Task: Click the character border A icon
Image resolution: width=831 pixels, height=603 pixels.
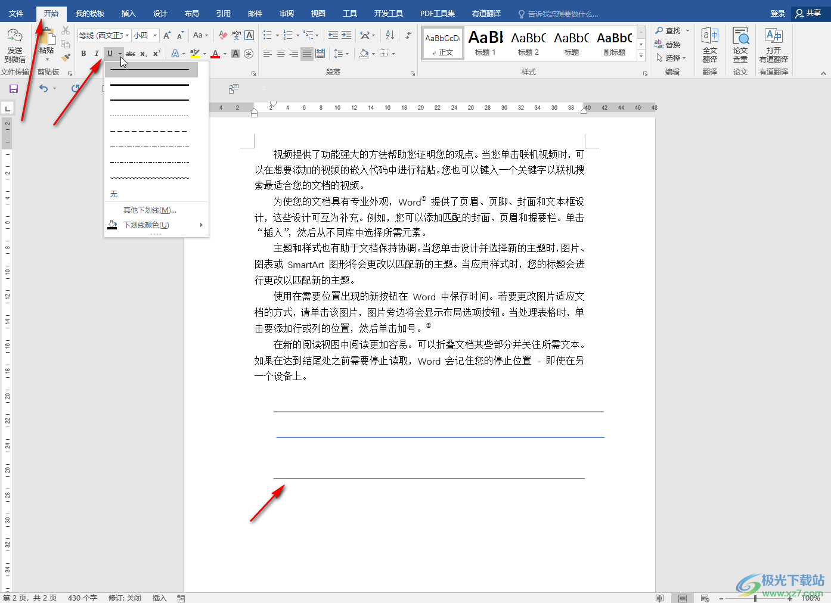Action: click(249, 36)
